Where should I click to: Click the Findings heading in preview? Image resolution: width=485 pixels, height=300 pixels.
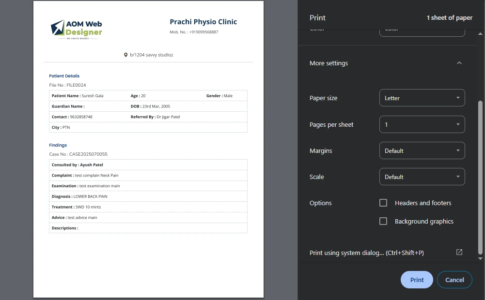tap(58, 145)
